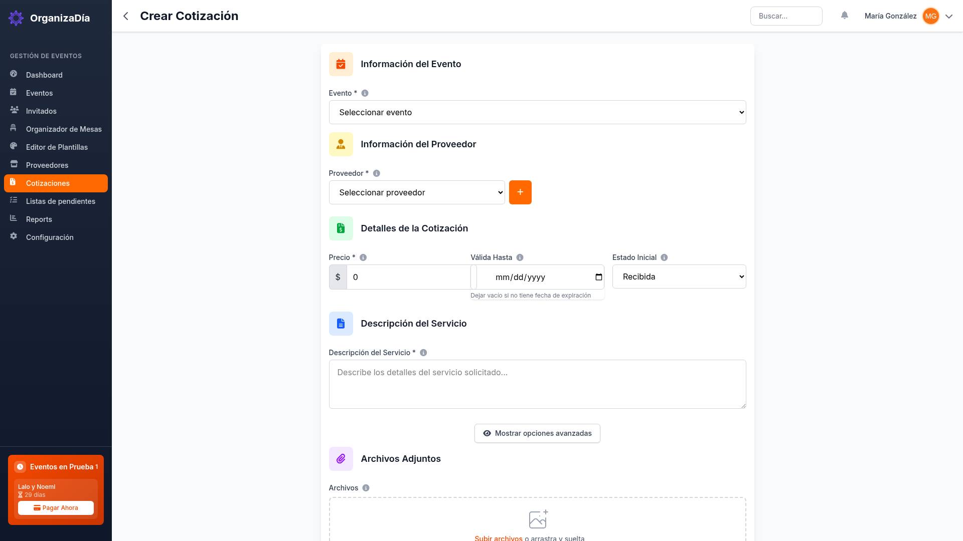Click the Pagar Ahora button
The width and height of the screenshot is (963, 541).
[56, 507]
